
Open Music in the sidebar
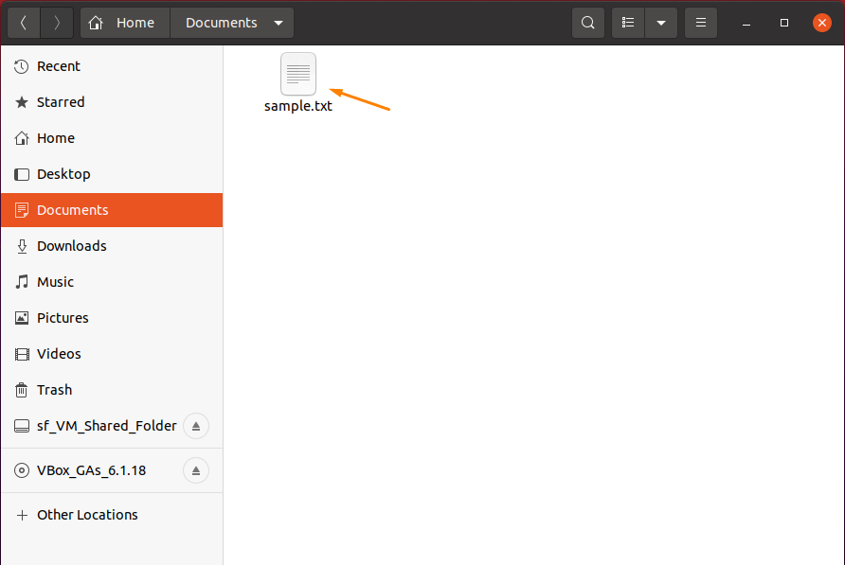point(112,282)
